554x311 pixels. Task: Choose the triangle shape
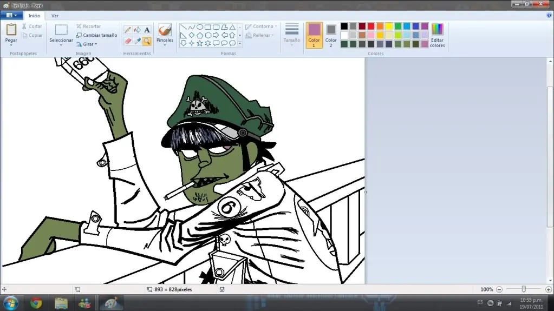tap(232, 27)
